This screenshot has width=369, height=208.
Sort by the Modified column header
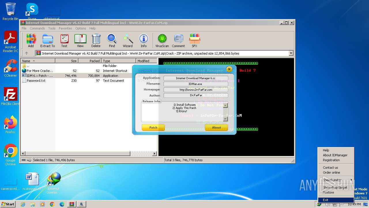click(x=146, y=61)
